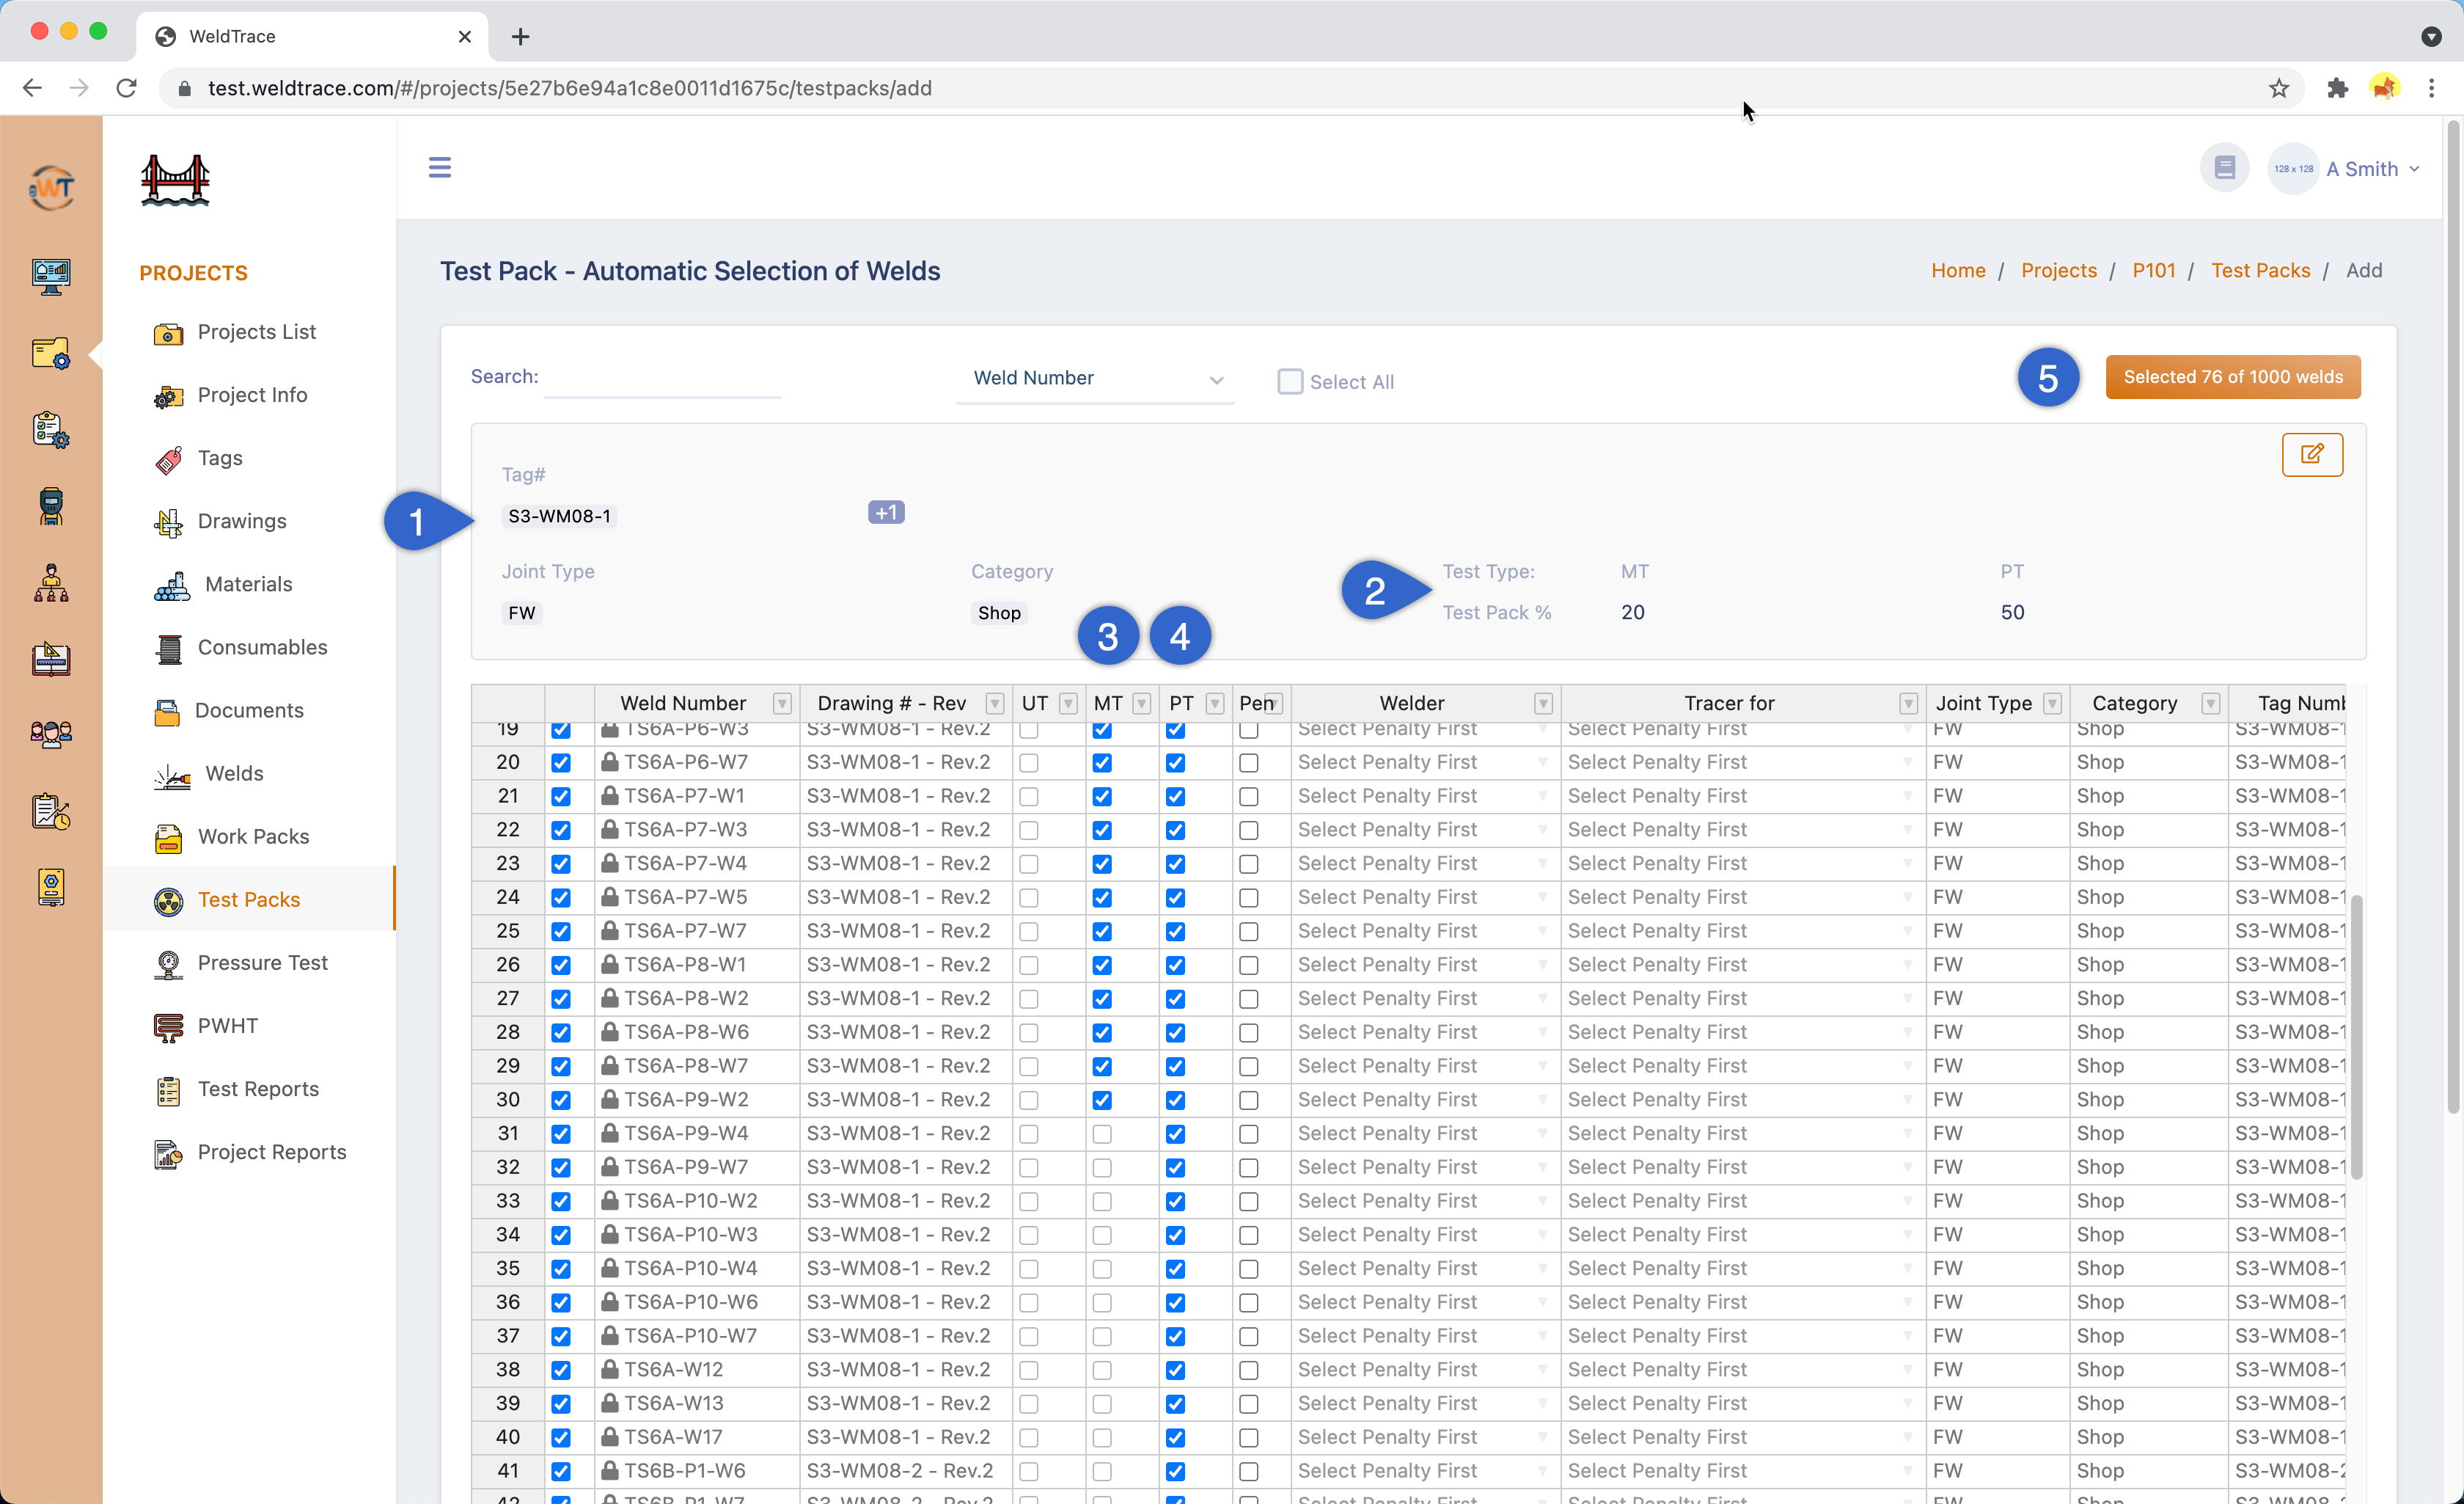This screenshot has width=2464, height=1504.
Task: Open Joint Type column filter arrow
Action: pyautogui.click(x=2052, y=704)
